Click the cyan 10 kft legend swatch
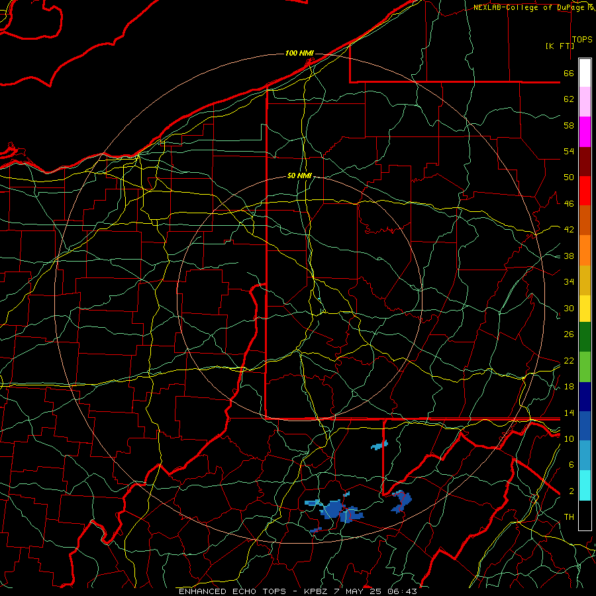 [585, 485]
